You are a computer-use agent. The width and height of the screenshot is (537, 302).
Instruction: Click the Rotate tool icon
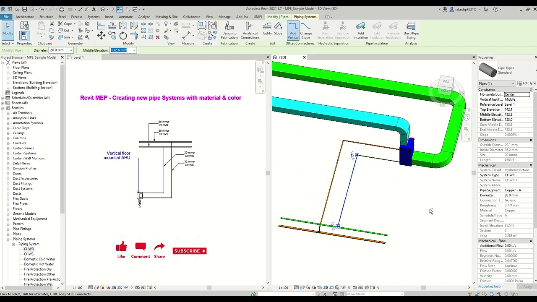click(123, 36)
